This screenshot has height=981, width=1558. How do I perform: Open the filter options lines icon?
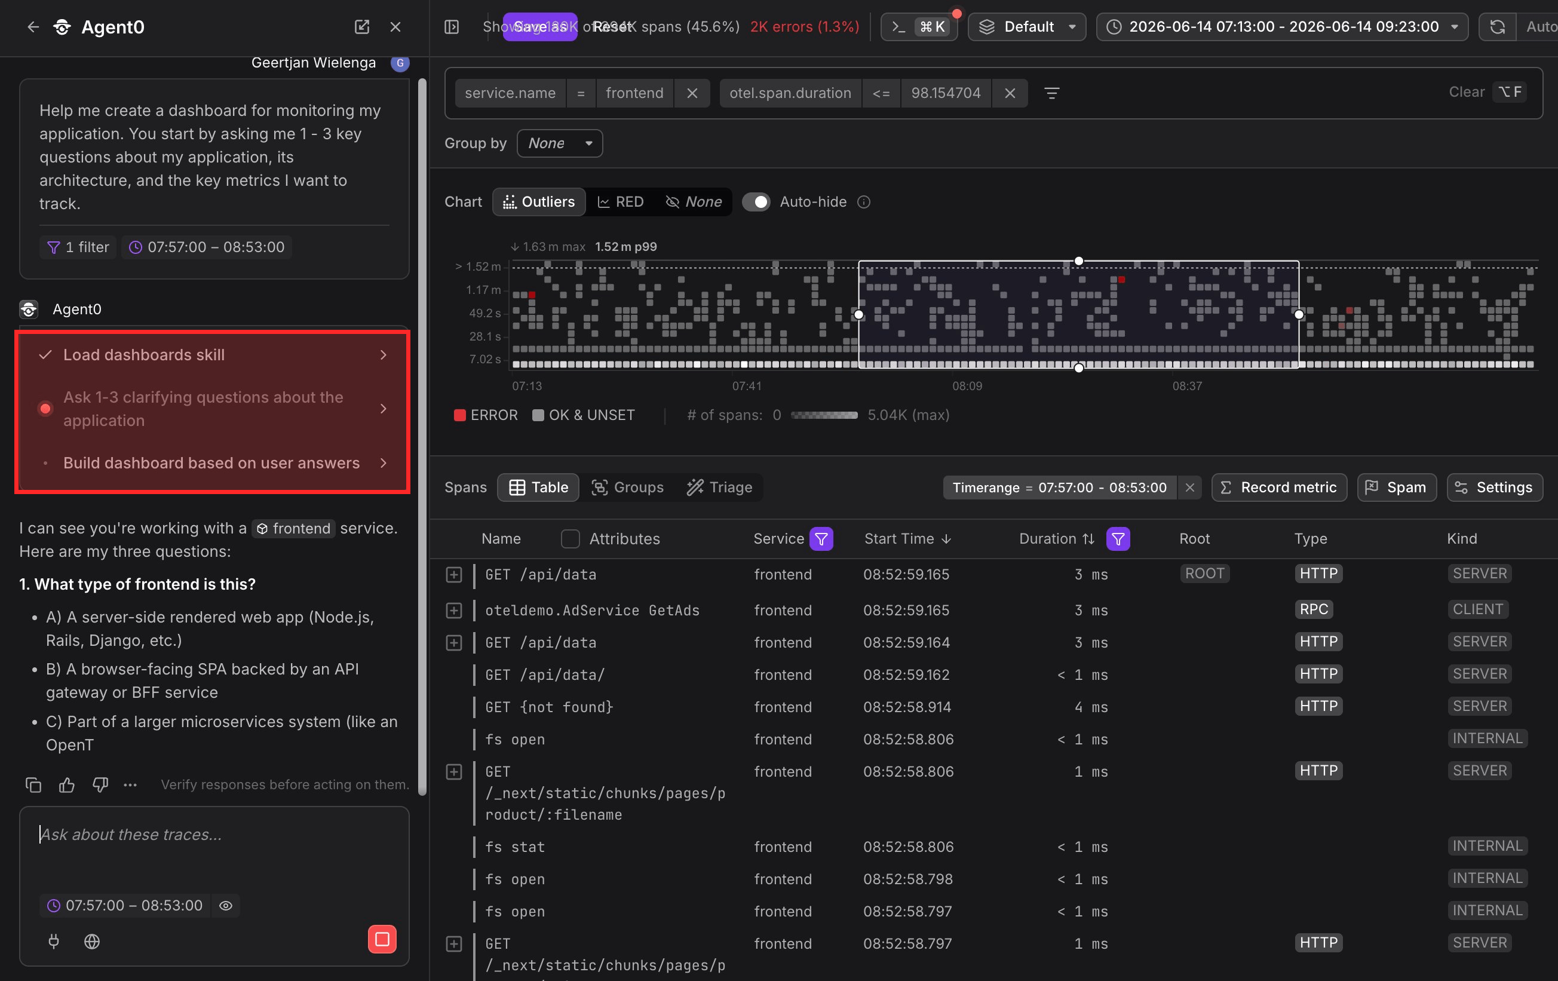coord(1052,93)
